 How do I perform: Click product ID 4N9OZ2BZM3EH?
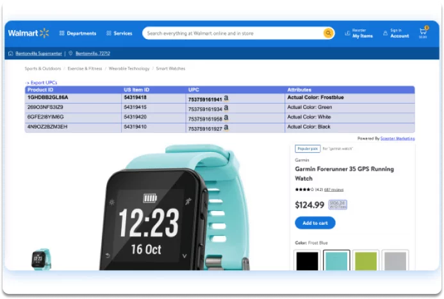[47, 126]
